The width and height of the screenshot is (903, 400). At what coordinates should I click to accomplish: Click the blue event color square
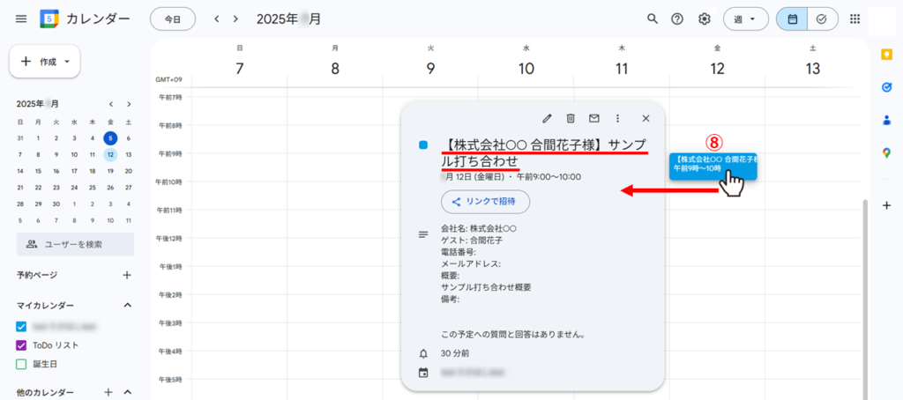coord(423,144)
